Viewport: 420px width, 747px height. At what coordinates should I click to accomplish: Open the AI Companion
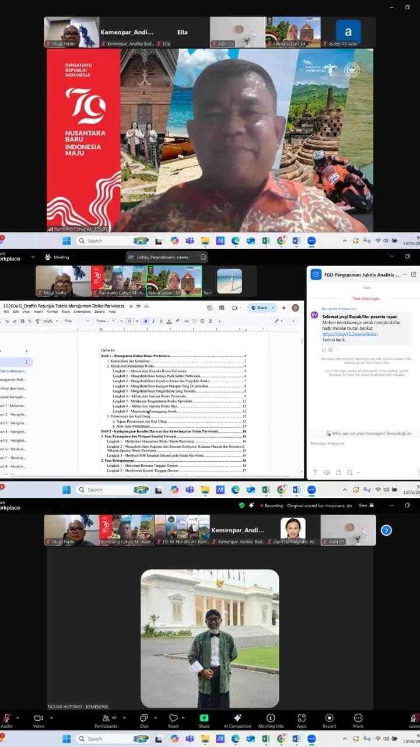[237, 719]
